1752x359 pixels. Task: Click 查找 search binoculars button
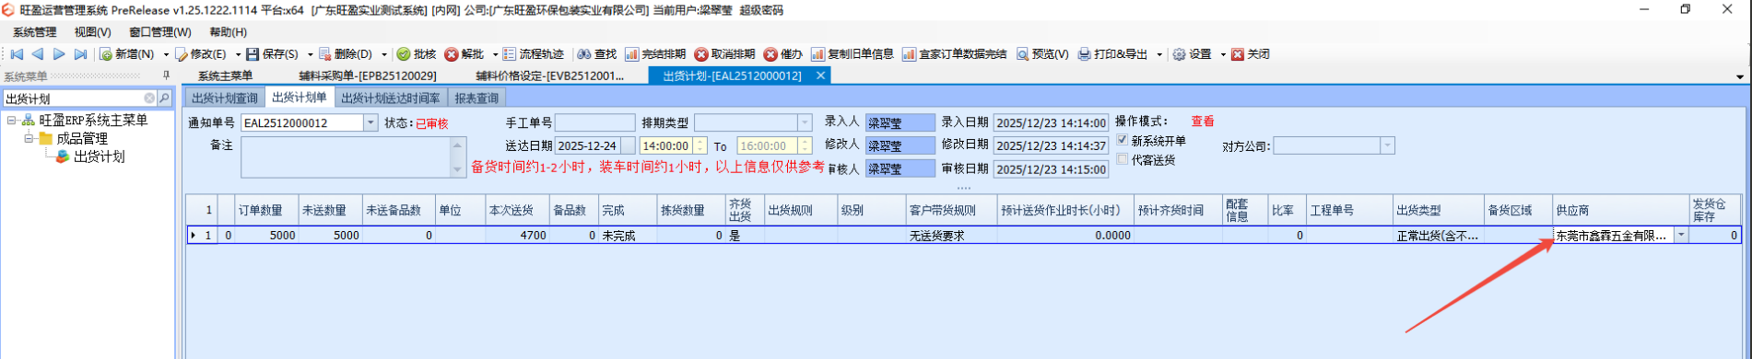pos(597,54)
